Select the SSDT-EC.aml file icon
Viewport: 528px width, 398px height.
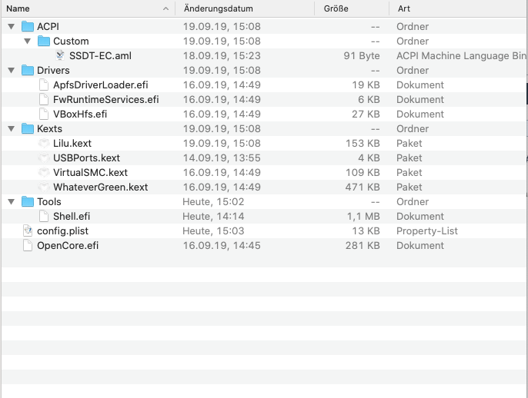(x=60, y=55)
